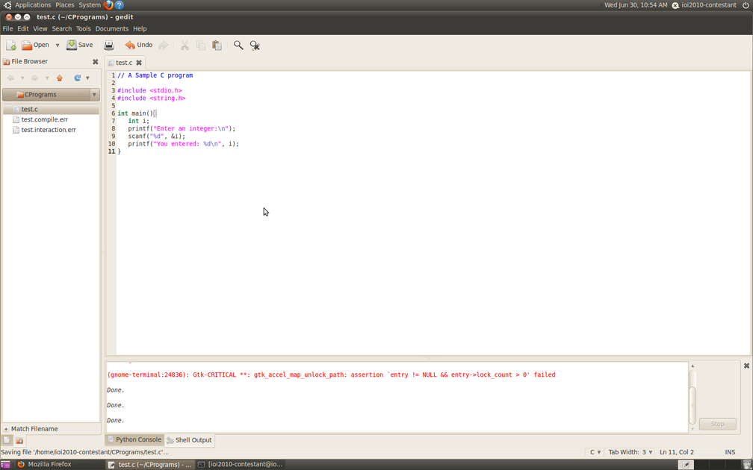753x470 pixels.
Task: Paste from clipboard using the paste icon
Action: (x=217, y=45)
